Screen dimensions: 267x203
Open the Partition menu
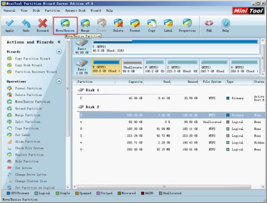pos(52,11)
